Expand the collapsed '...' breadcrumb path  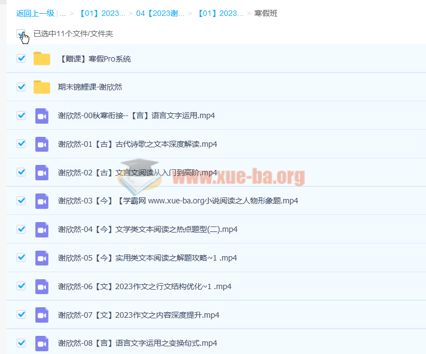(62, 13)
